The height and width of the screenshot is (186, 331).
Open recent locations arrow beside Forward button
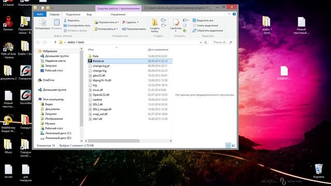[x=50, y=42]
